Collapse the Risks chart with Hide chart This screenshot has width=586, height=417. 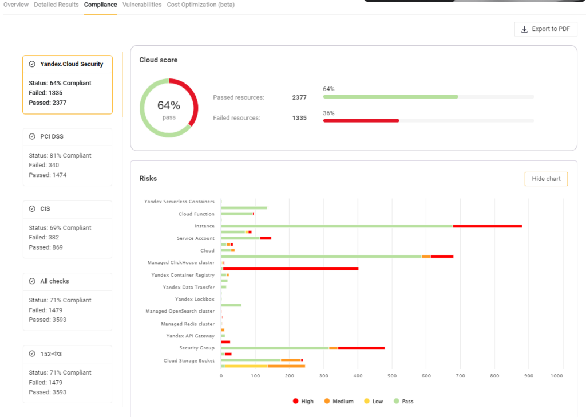546,179
